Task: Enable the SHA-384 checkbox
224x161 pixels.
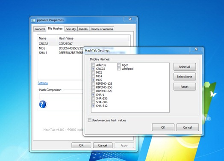Action: (93, 102)
